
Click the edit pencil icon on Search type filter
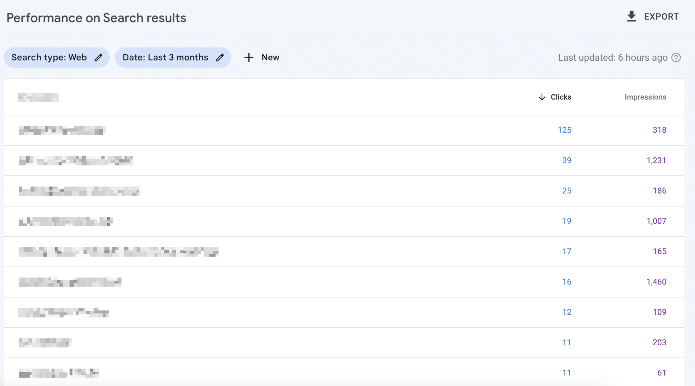click(98, 57)
